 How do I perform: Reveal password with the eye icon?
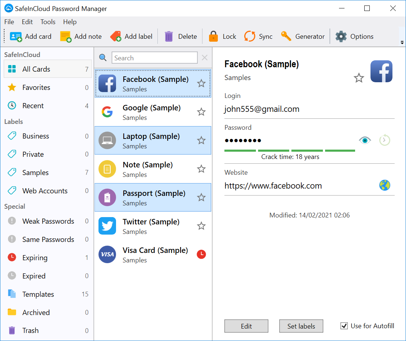click(x=365, y=140)
